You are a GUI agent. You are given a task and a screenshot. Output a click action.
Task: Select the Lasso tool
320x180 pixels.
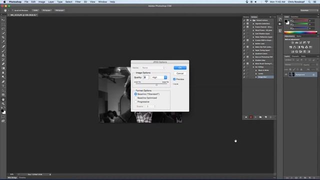point(3,28)
